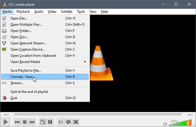Toggle the playlist view icon
The width and height of the screenshot is (196, 127).
pyautogui.click(x=61, y=122)
